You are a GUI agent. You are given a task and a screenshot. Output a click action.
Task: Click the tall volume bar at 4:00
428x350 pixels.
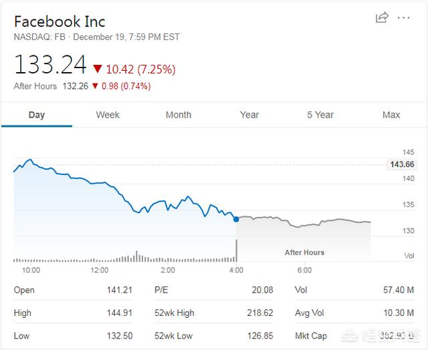click(236, 250)
